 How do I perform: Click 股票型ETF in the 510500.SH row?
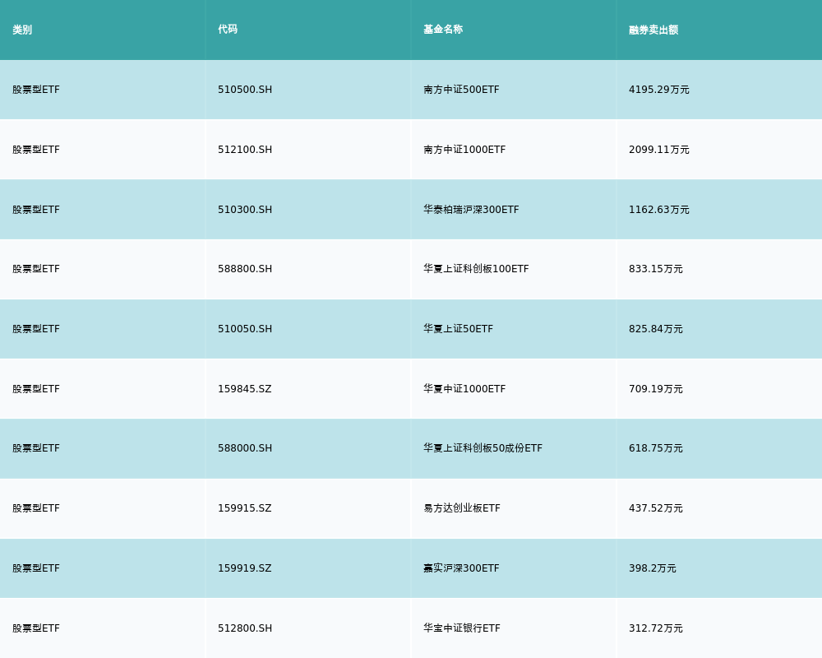(36, 90)
